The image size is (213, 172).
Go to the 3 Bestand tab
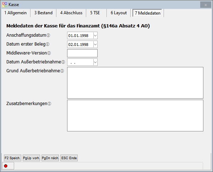pos(43,13)
